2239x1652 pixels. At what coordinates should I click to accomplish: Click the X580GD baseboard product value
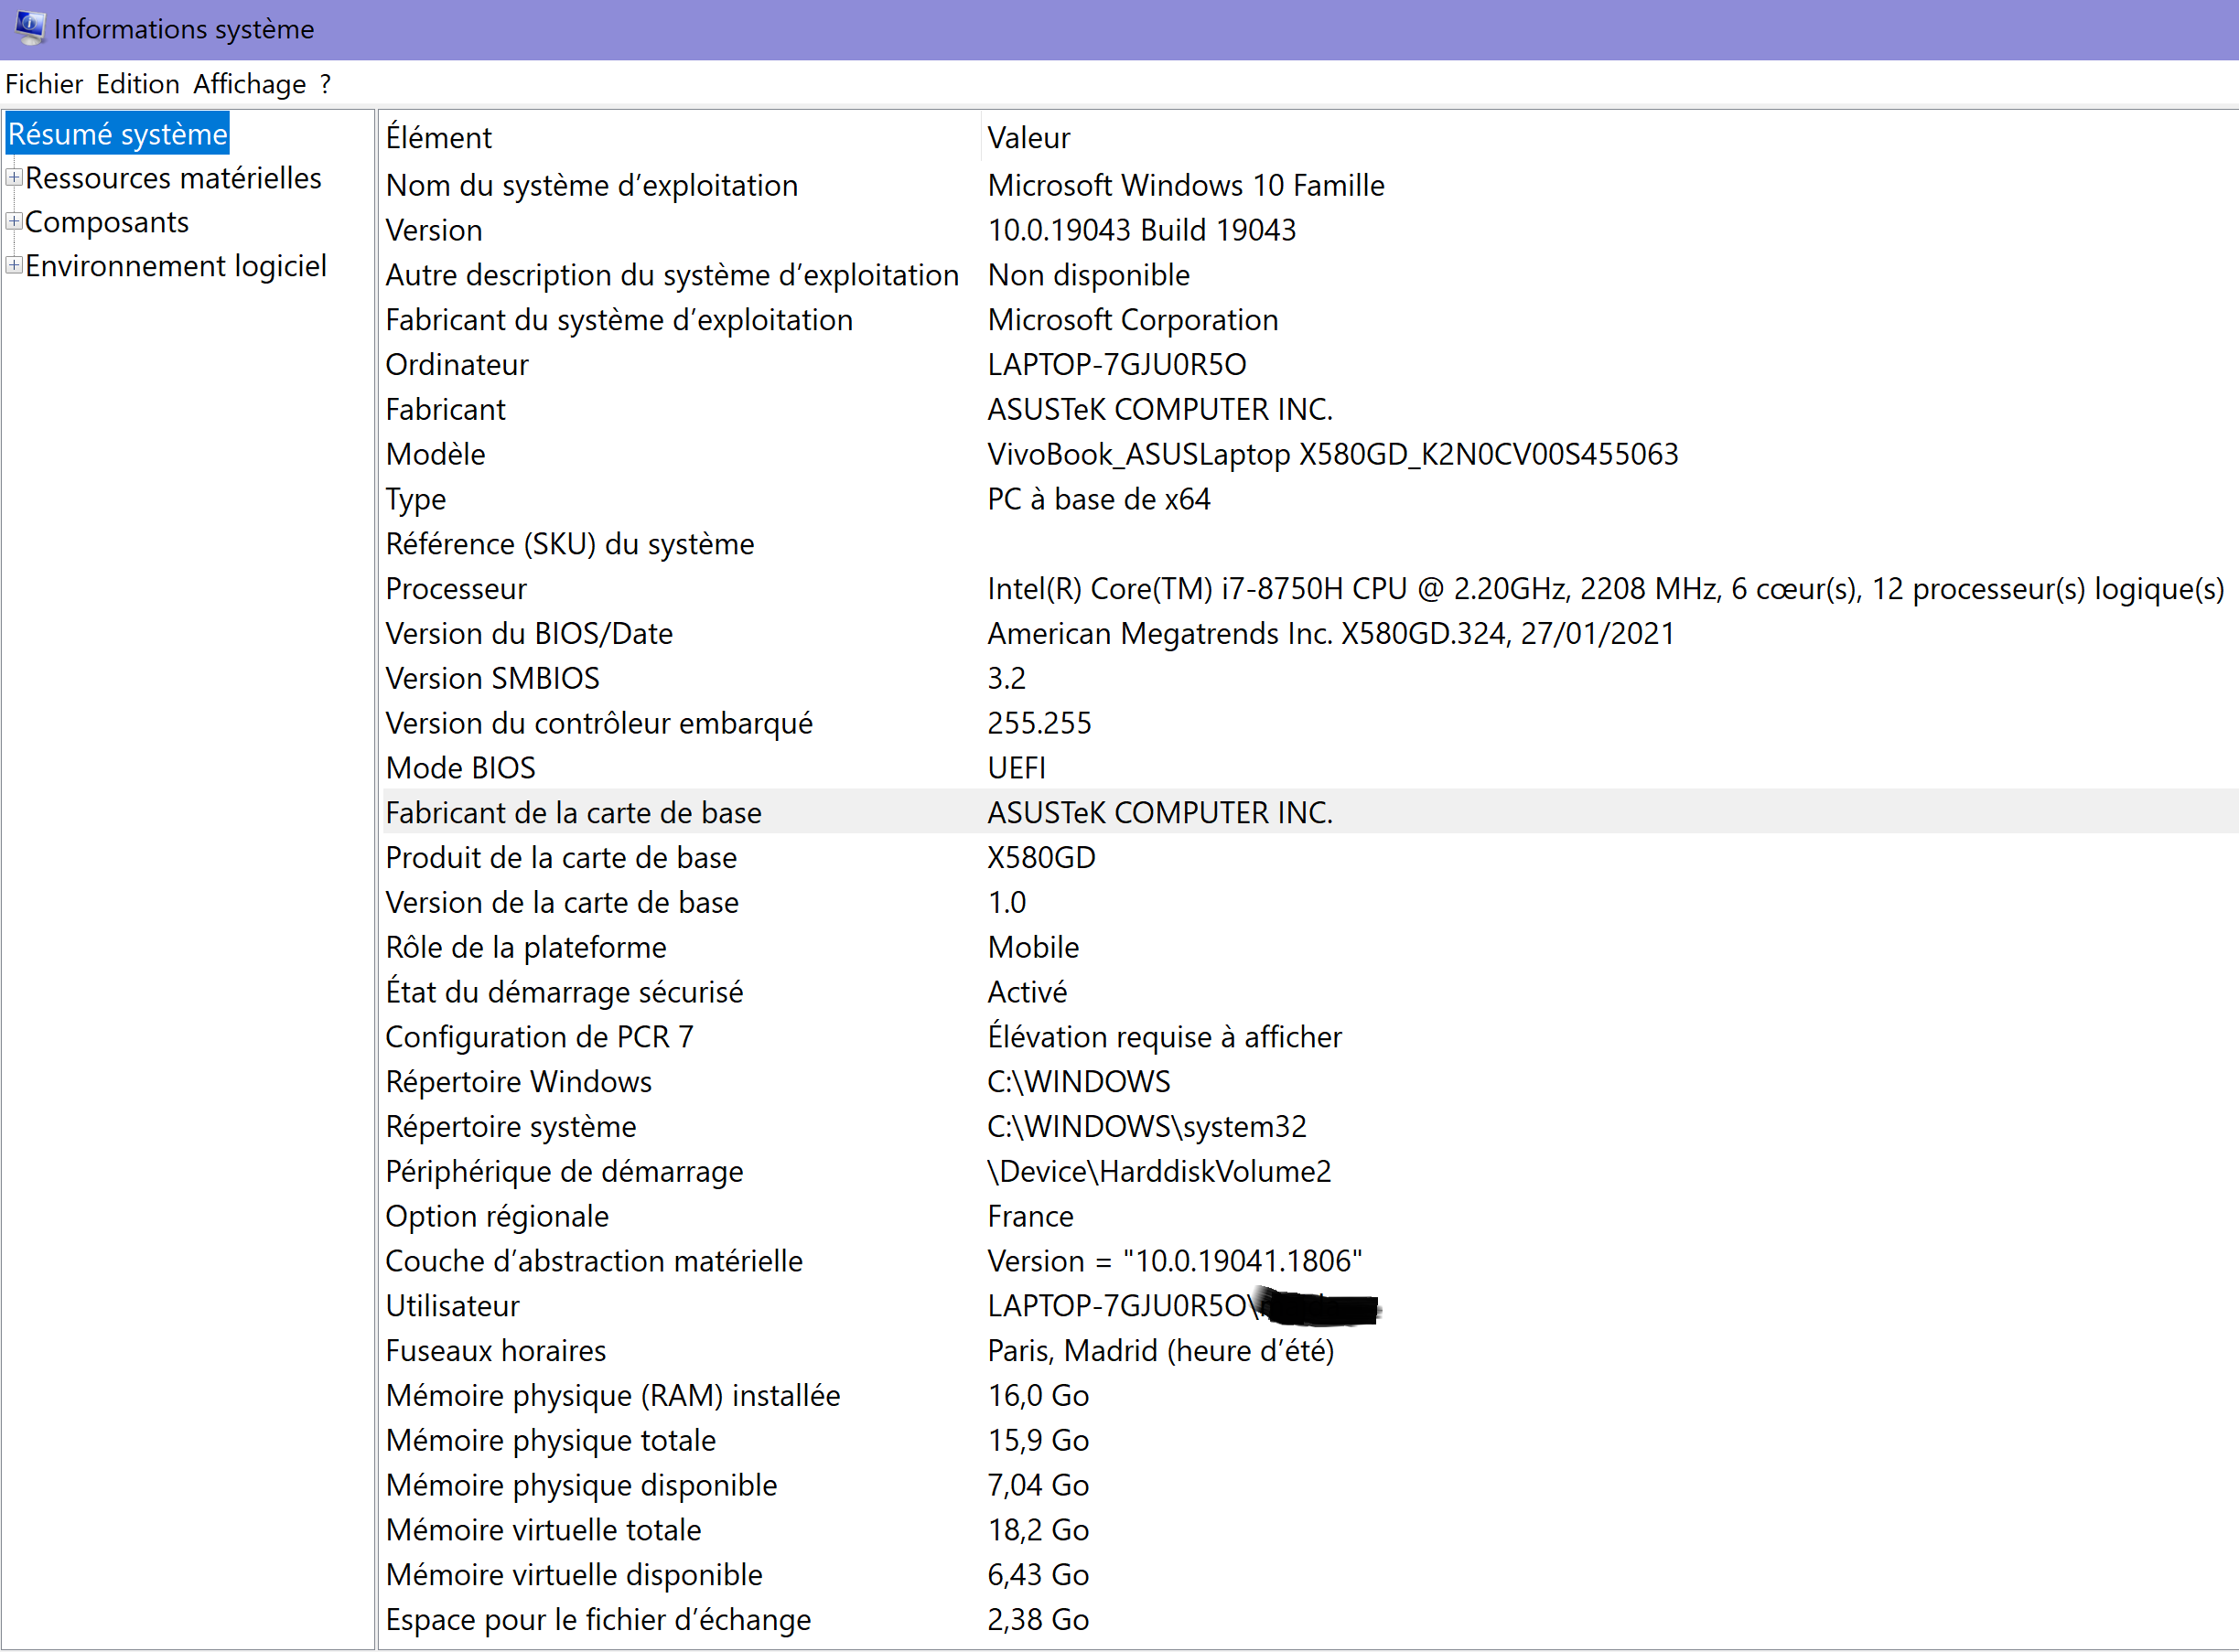(1042, 858)
